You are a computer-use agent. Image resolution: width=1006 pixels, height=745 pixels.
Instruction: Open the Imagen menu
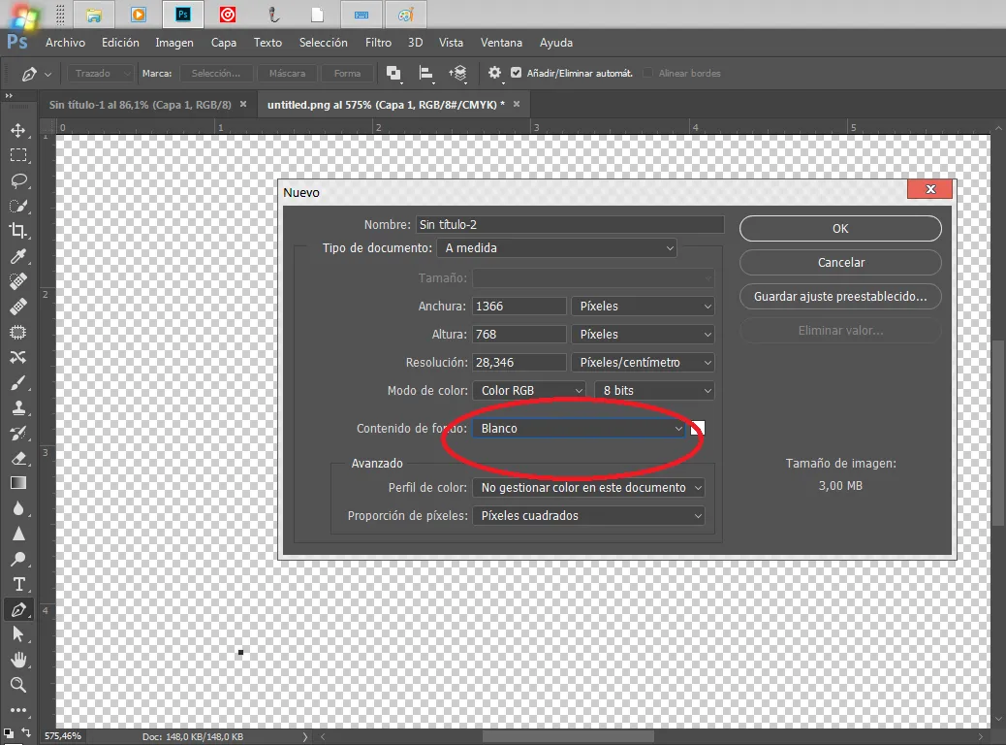pos(173,43)
